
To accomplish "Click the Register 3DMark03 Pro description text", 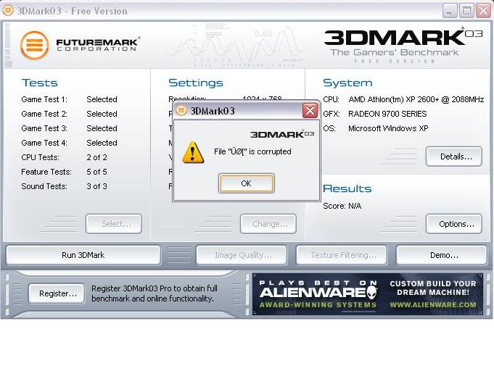I will [155, 293].
